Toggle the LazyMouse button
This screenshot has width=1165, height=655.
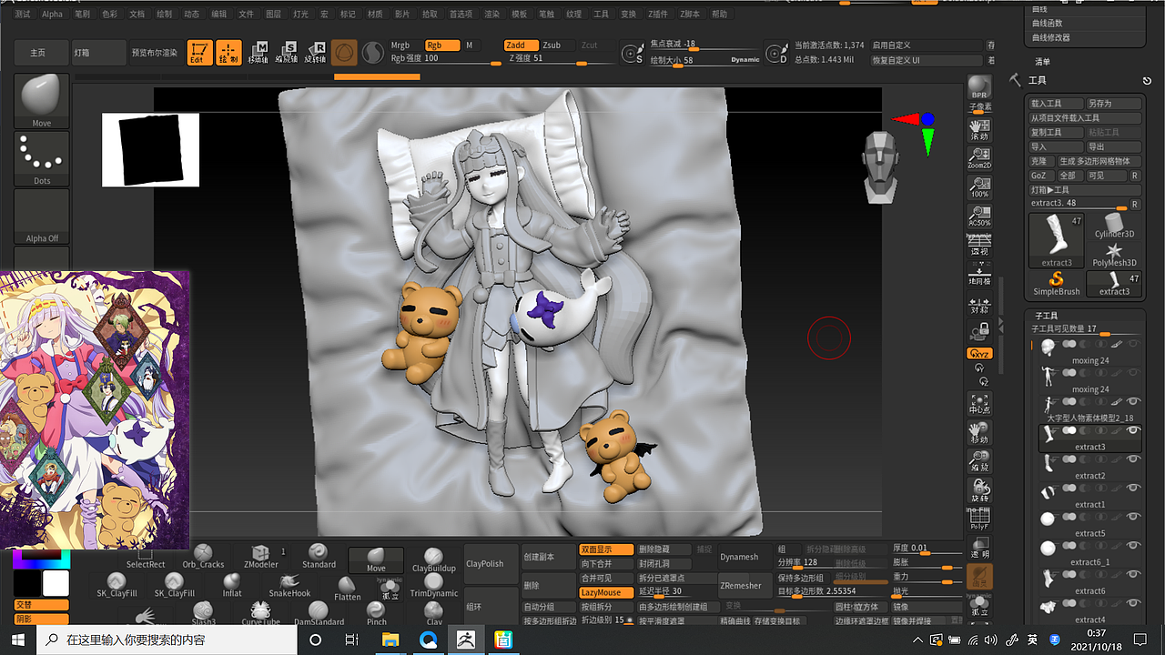606,592
